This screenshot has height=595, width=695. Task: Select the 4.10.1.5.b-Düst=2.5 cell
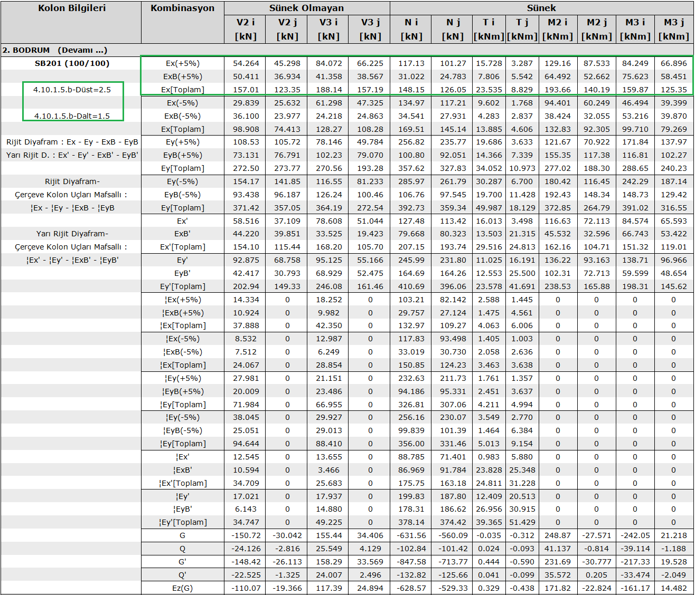tap(72, 90)
